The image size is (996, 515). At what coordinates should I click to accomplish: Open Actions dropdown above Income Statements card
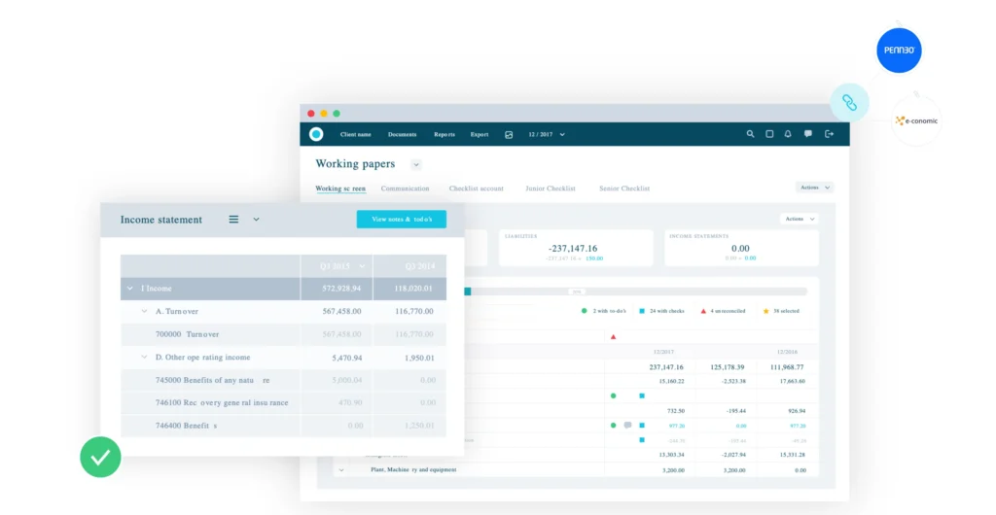[800, 219]
